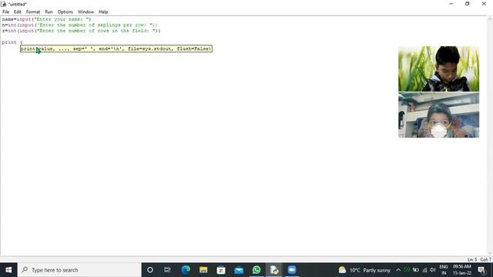Open the Options menu

click(65, 12)
